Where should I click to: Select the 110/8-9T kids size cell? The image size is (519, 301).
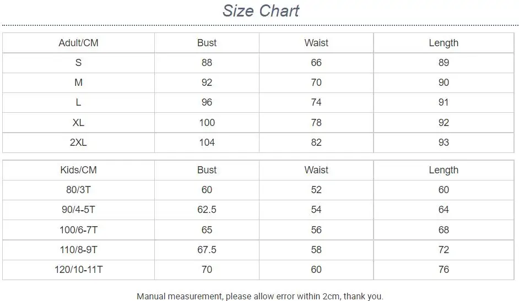[x=78, y=250]
